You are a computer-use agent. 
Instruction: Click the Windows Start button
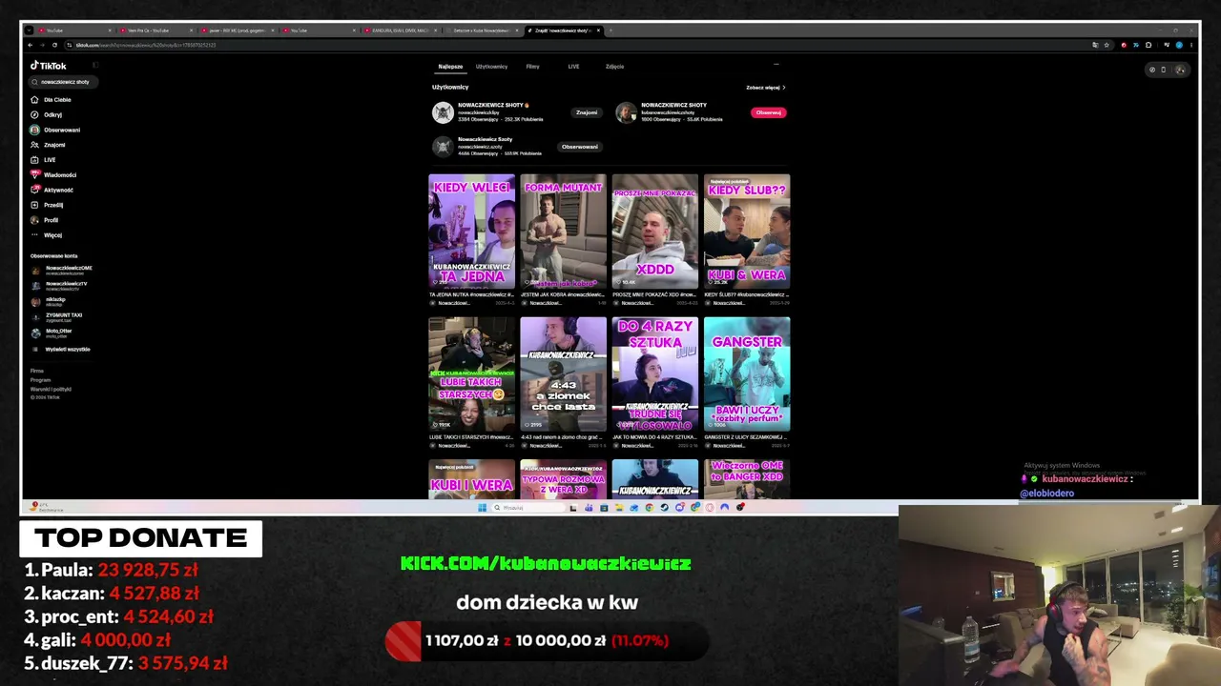(483, 508)
